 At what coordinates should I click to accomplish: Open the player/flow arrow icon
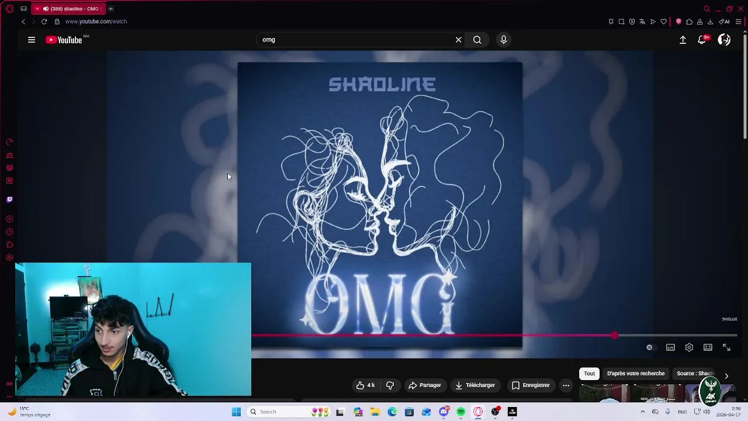click(653, 22)
